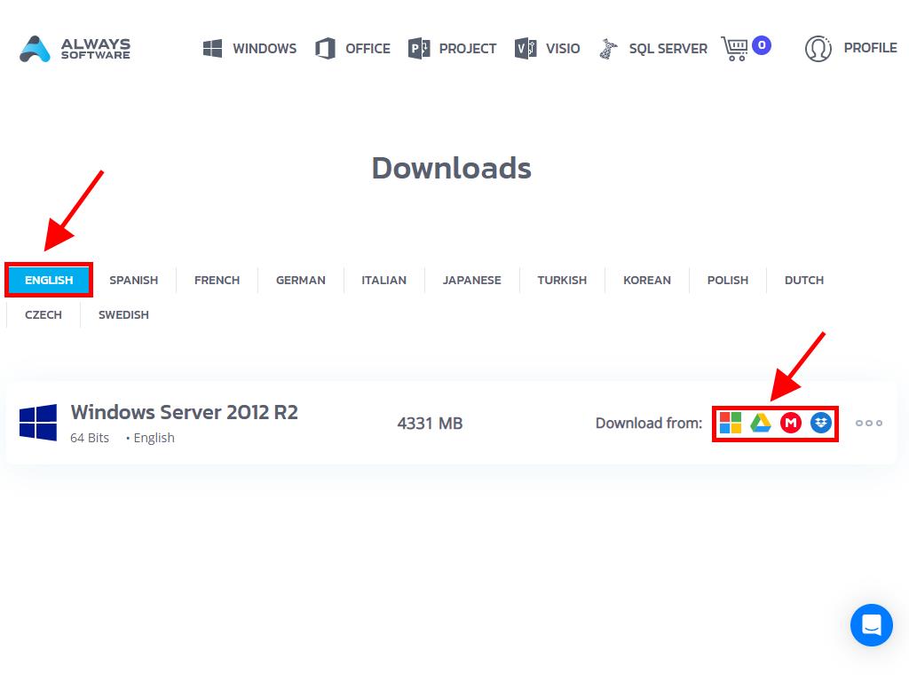Open the Profile page link
Image resolution: width=909 pixels, height=682 pixels.
[x=870, y=48]
